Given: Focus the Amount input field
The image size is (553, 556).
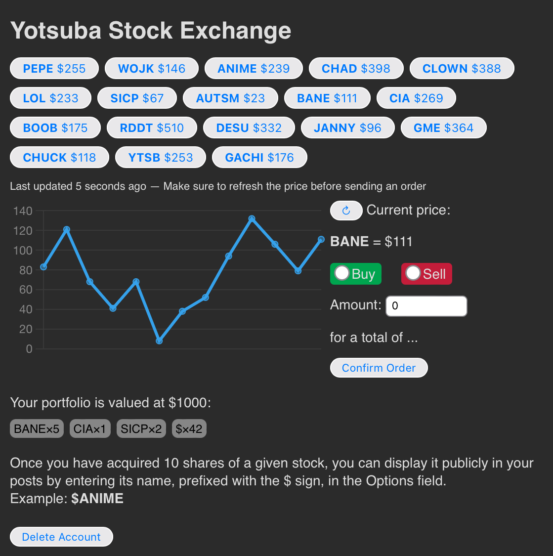Looking at the screenshot, I should (426, 306).
